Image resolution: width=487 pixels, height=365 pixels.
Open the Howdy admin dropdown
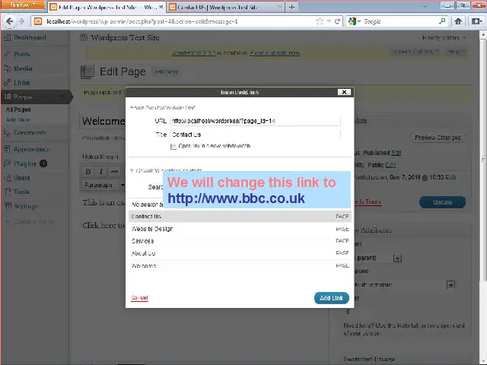(x=444, y=37)
